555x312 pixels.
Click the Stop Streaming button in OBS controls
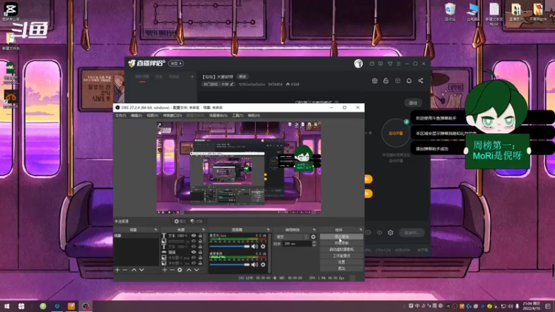pyautogui.click(x=341, y=236)
